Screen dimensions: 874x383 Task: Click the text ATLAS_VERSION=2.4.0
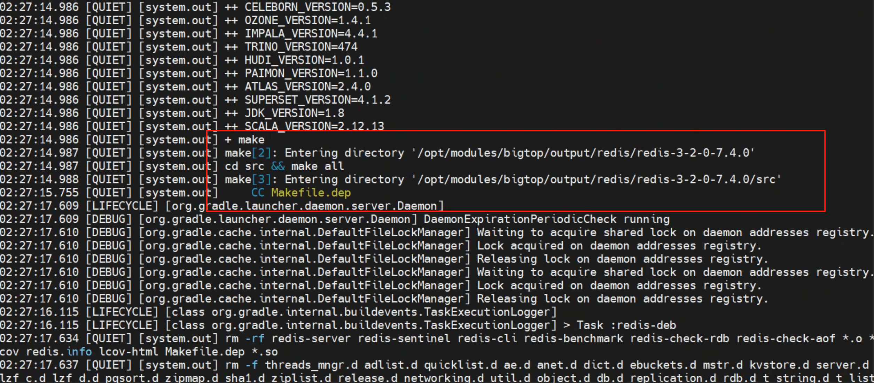tap(307, 86)
